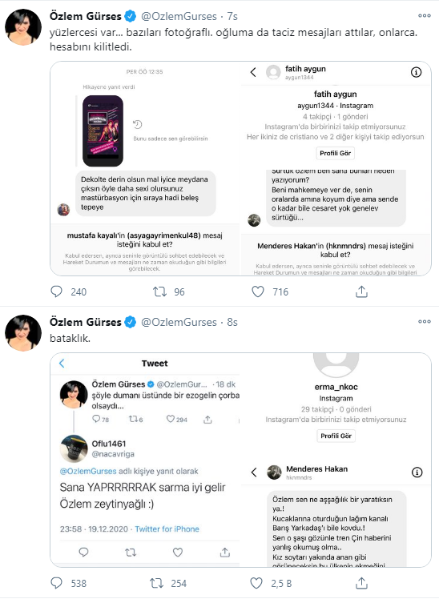This screenshot has height=599, width=439.
Task: Open Özlem Gürses name on second tweet
Action: (86, 322)
